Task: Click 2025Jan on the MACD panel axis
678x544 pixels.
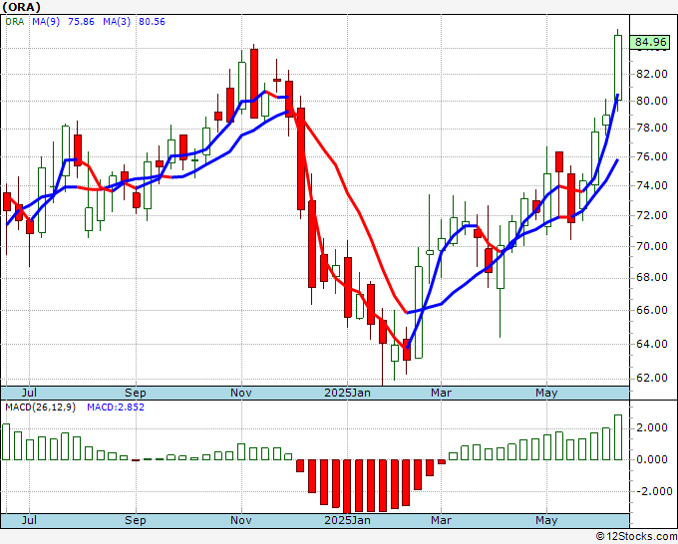Action: click(347, 520)
